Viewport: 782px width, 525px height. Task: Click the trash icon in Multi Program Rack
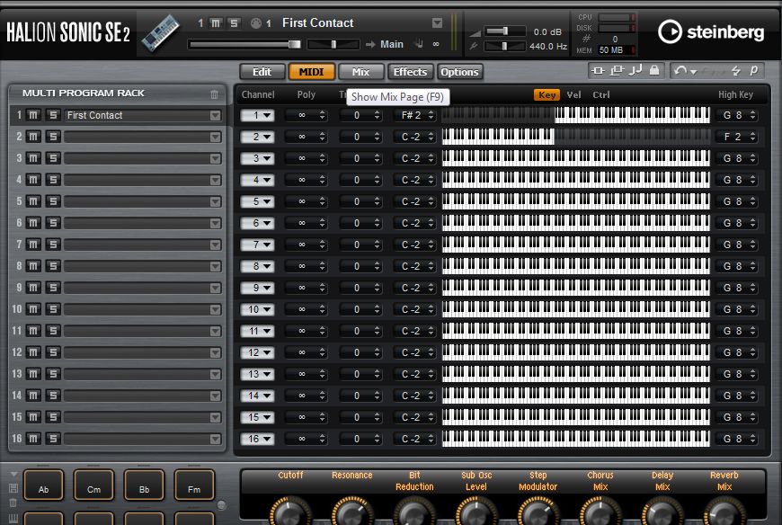point(214,93)
